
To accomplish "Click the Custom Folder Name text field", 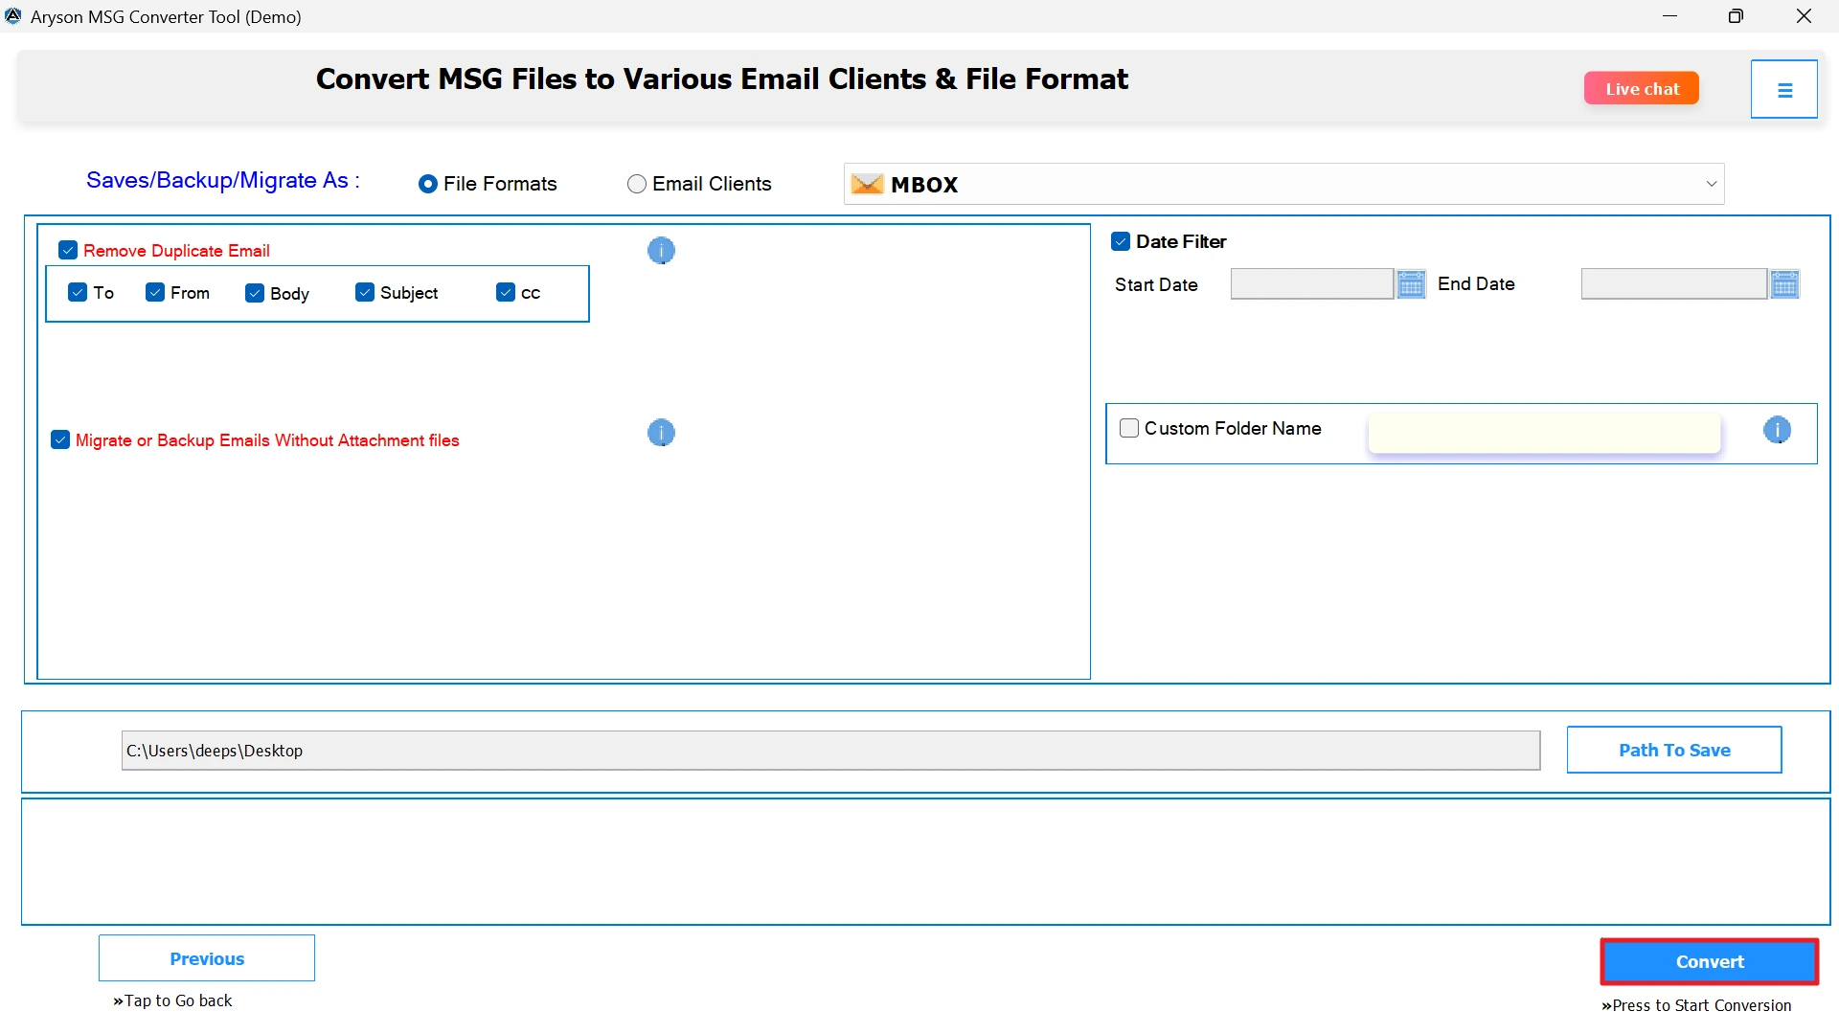I will pos(1544,433).
